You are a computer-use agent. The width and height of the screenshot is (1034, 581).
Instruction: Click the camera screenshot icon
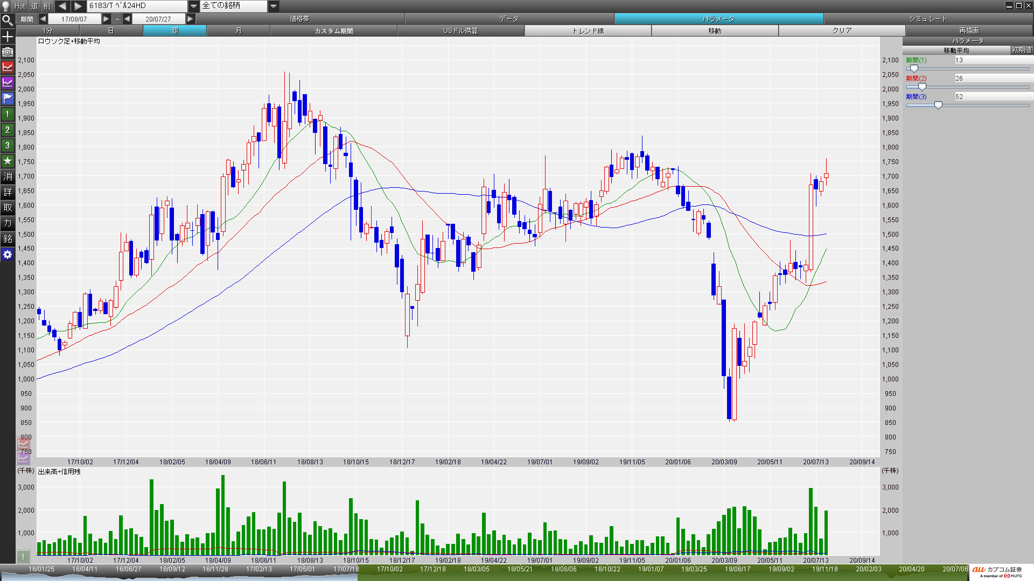(x=8, y=52)
